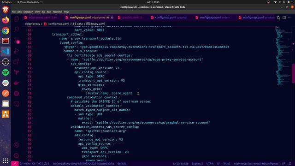The image size is (295, 166).
Task: Open the File menu
Action: (x=14, y=12)
